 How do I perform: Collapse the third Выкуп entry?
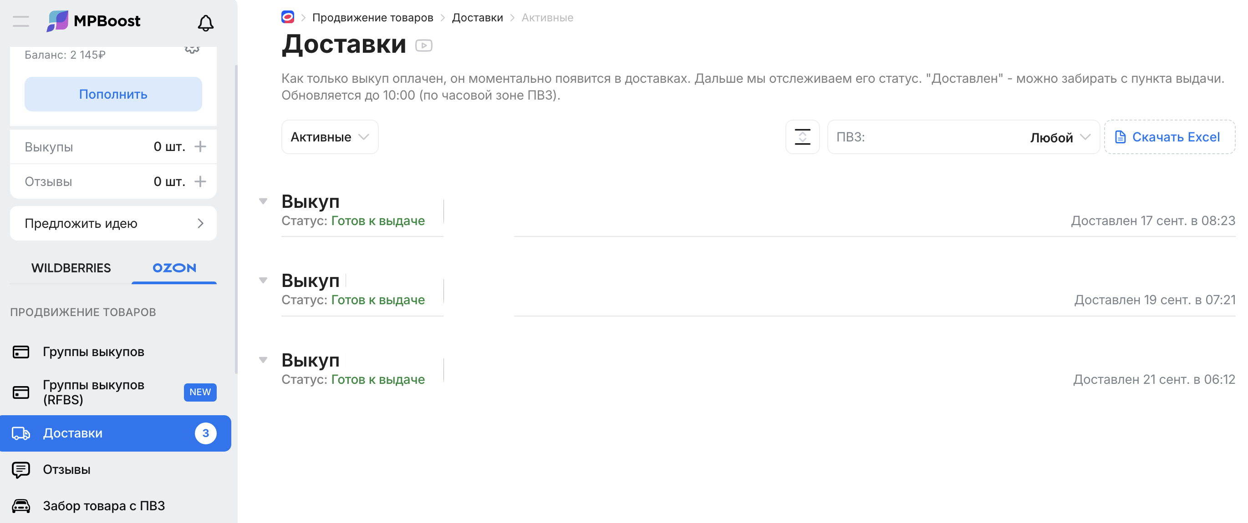(x=263, y=360)
